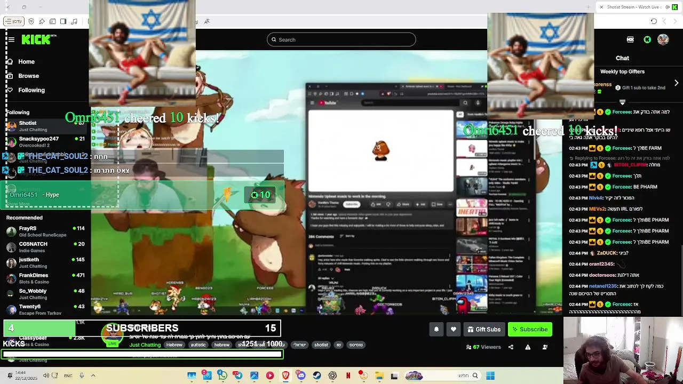
Task: Open the Shotist followed channel
Action: point(45,126)
